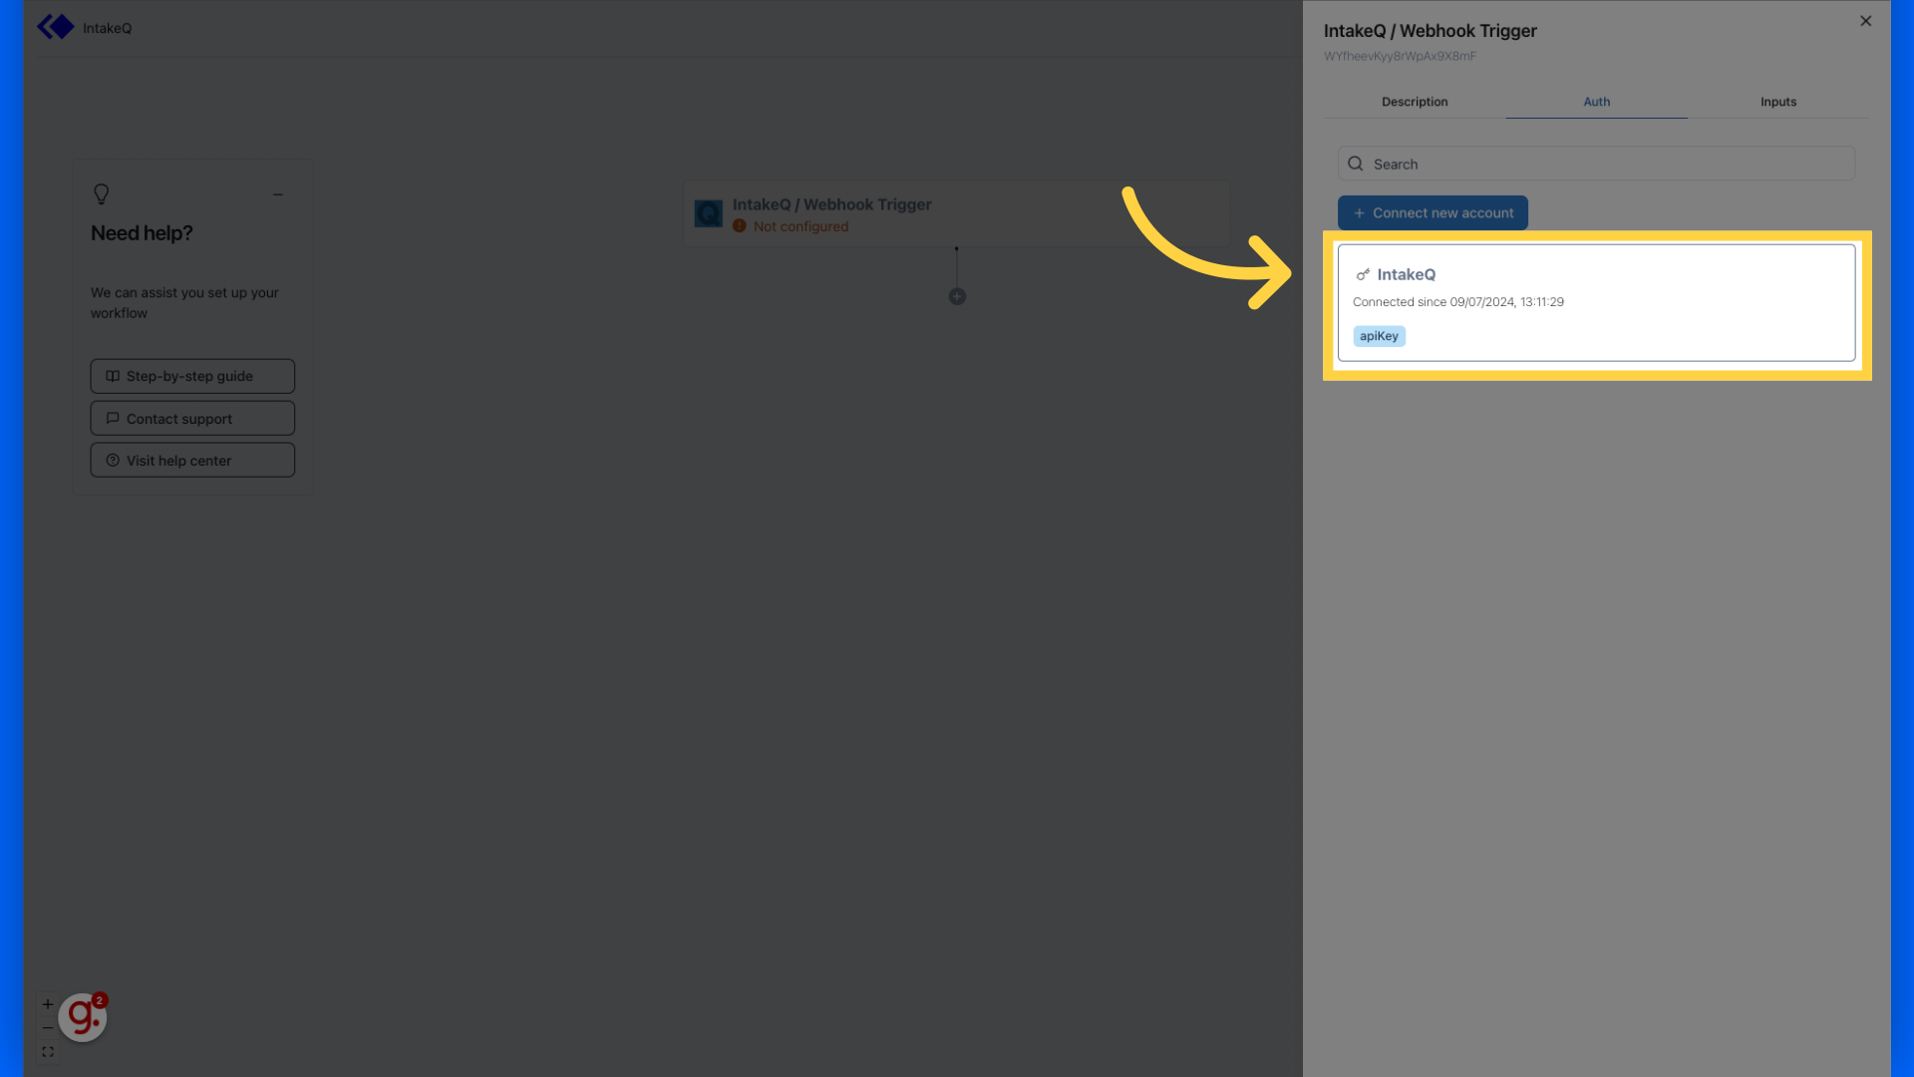1914x1077 pixels.
Task: Click the key icon beside IntakeQ account
Action: (x=1363, y=274)
